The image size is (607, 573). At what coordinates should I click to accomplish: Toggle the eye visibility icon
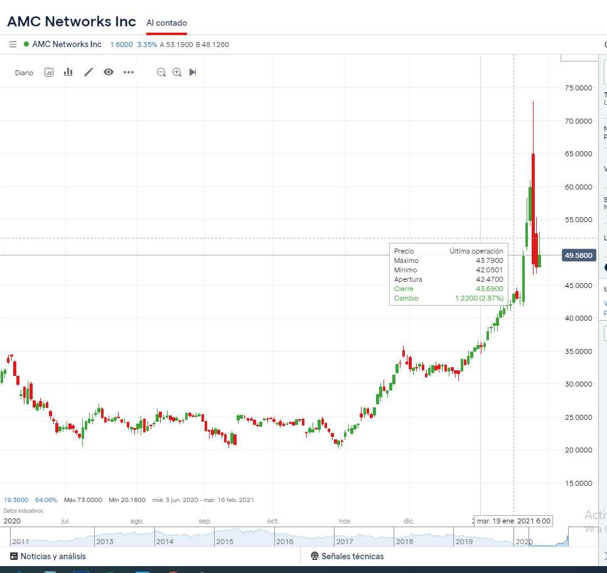[109, 72]
